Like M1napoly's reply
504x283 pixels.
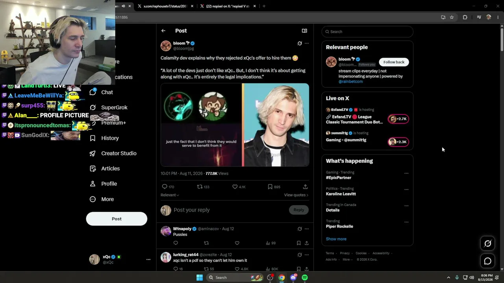point(237,243)
